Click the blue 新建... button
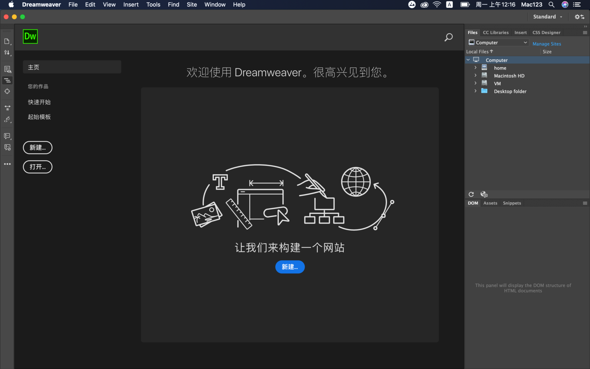The image size is (590, 369). 290,267
